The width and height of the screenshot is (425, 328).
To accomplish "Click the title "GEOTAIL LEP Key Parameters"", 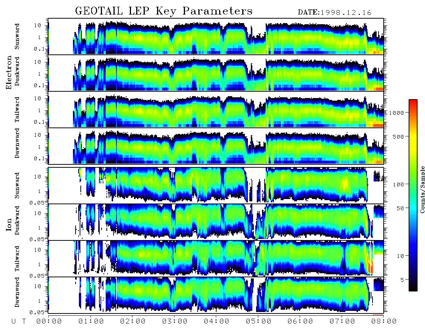I will [164, 11].
